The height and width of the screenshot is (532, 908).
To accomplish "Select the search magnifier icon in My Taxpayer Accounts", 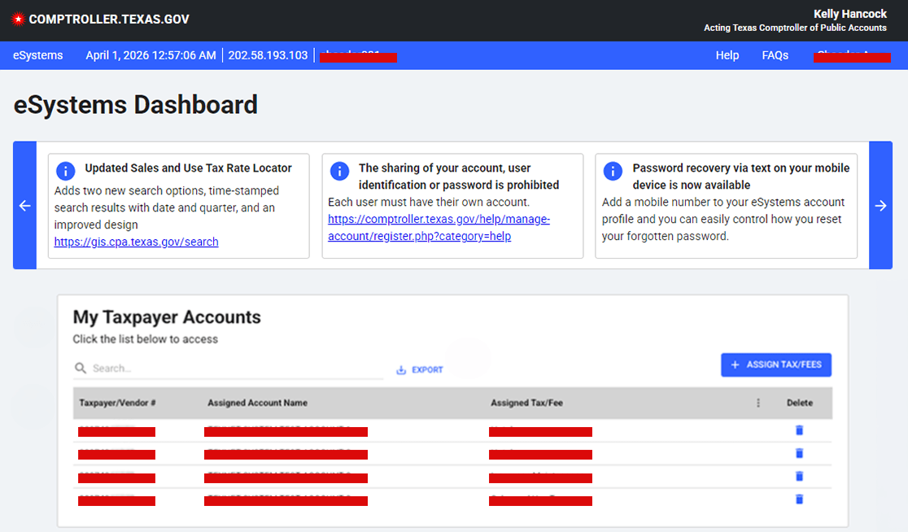I will tap(79, 367).
